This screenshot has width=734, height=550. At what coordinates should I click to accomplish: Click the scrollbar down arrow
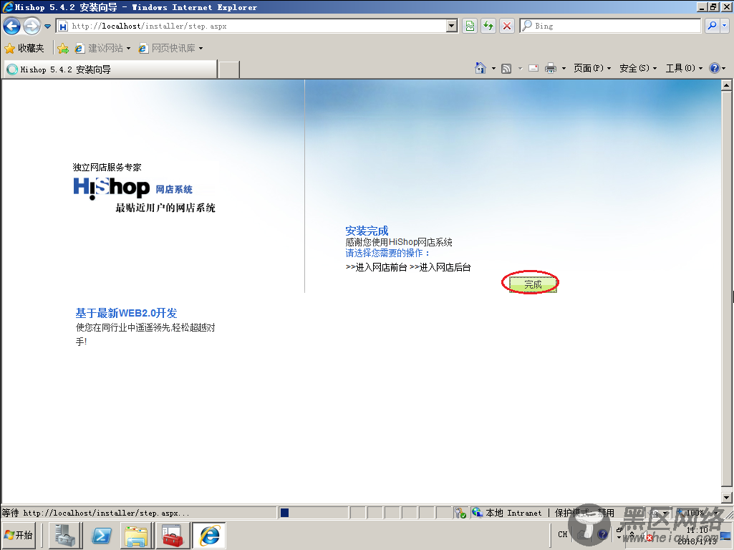tap(727, 498)
